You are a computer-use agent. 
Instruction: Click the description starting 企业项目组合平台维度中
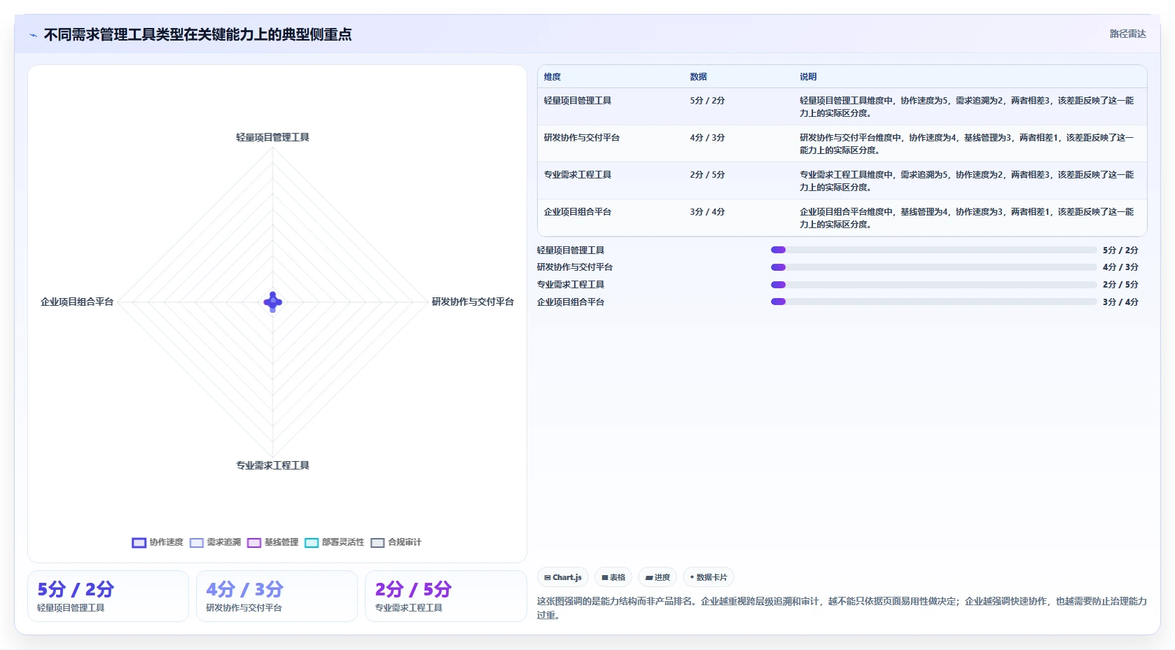(x=967, y=218)
